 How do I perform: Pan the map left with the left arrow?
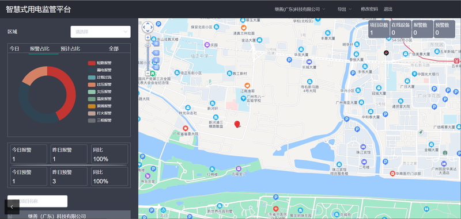144,27
